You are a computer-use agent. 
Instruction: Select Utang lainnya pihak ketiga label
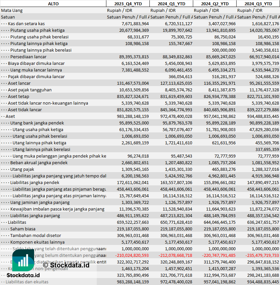39,143
